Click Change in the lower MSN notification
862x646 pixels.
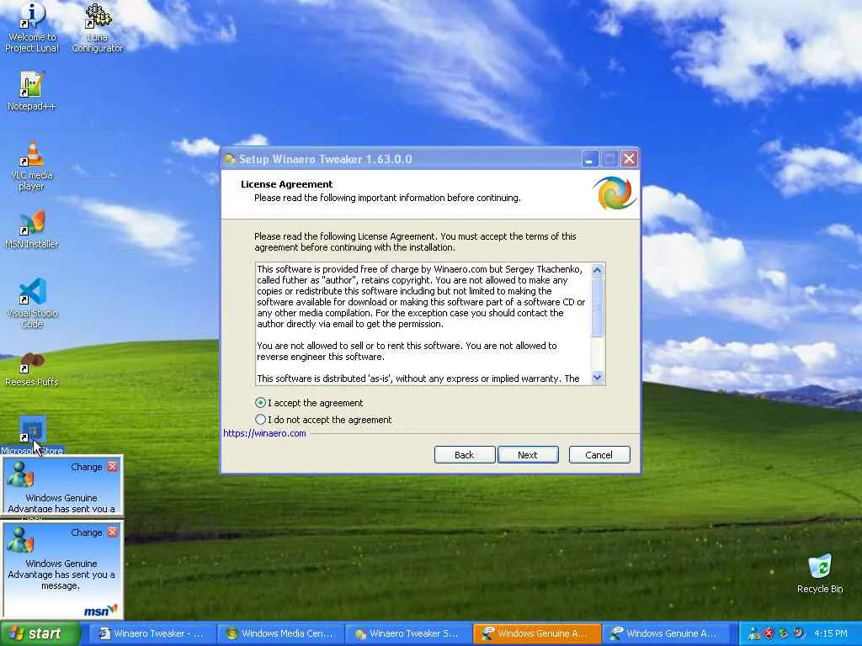(87, 532)
